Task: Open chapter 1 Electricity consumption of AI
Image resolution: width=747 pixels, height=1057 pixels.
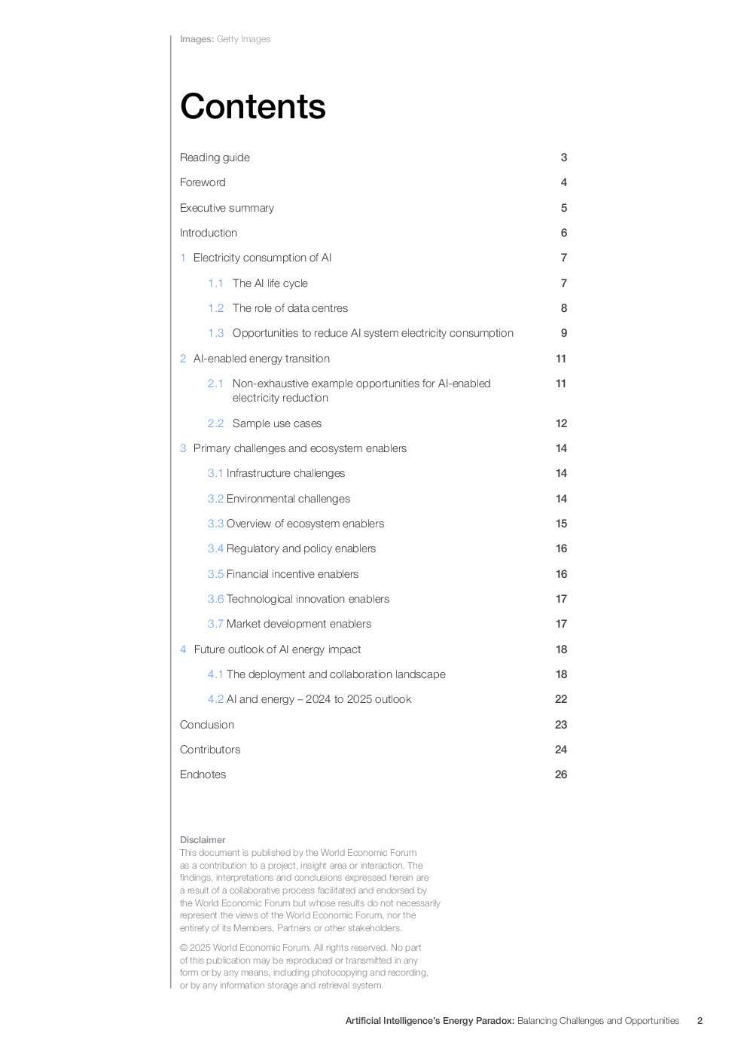Action: 262,258
